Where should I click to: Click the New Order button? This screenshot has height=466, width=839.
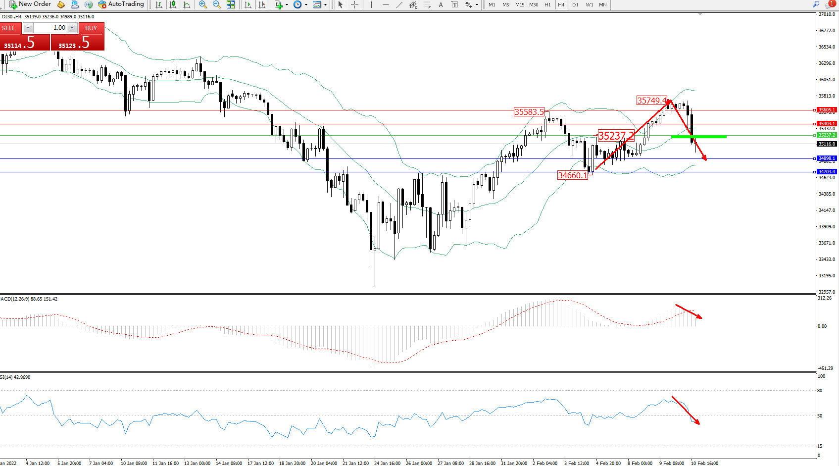[30, 4]
